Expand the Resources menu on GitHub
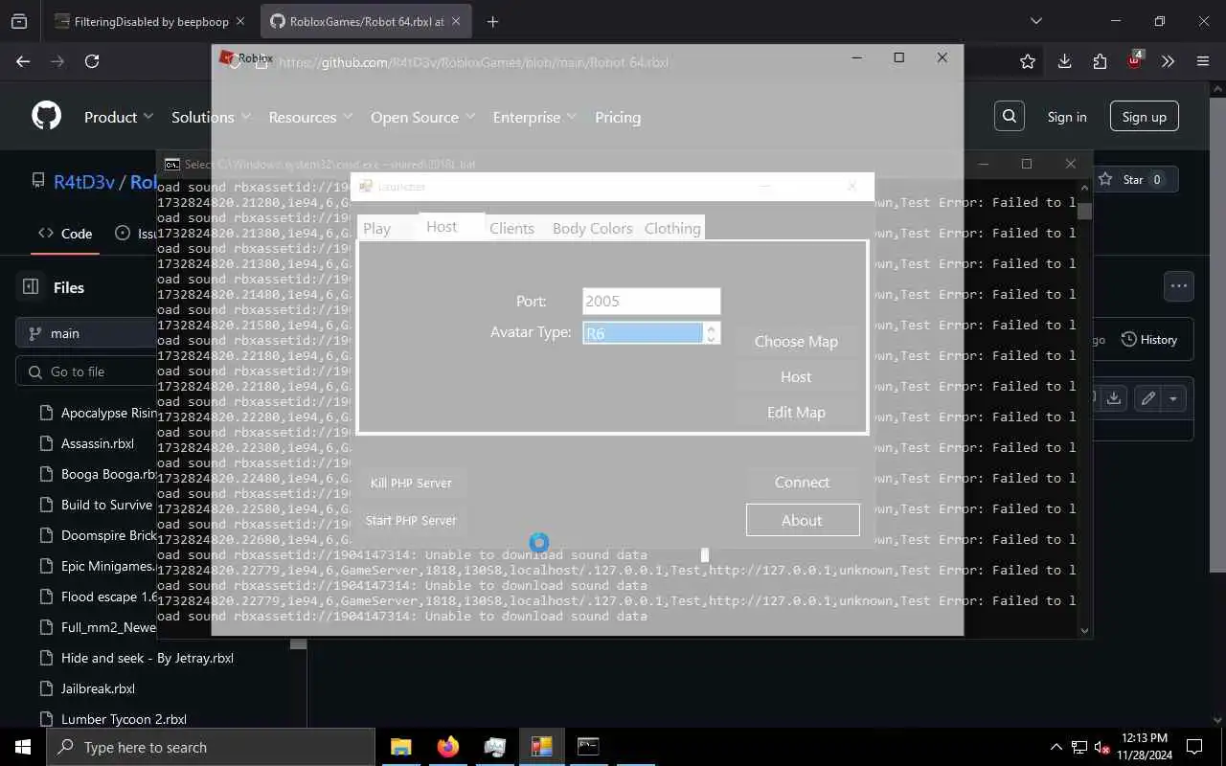The width and height of the screenshot is (1226, 766). pyautogui.click(x=311, y=117)
